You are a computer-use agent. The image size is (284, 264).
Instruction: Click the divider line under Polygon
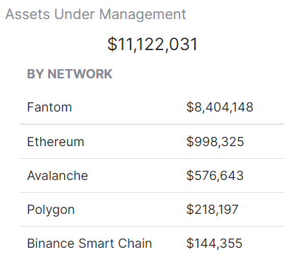click(x=152, y=226)
